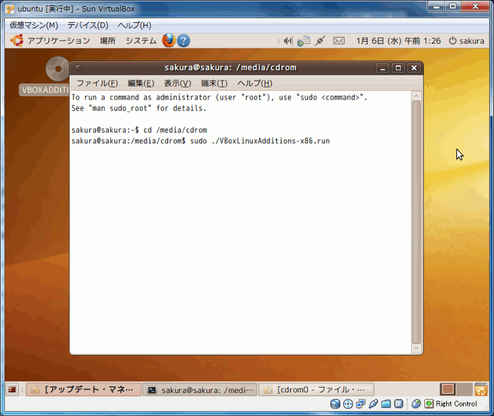
Task: Click the volume speaker icon
Action: point(288,41)
